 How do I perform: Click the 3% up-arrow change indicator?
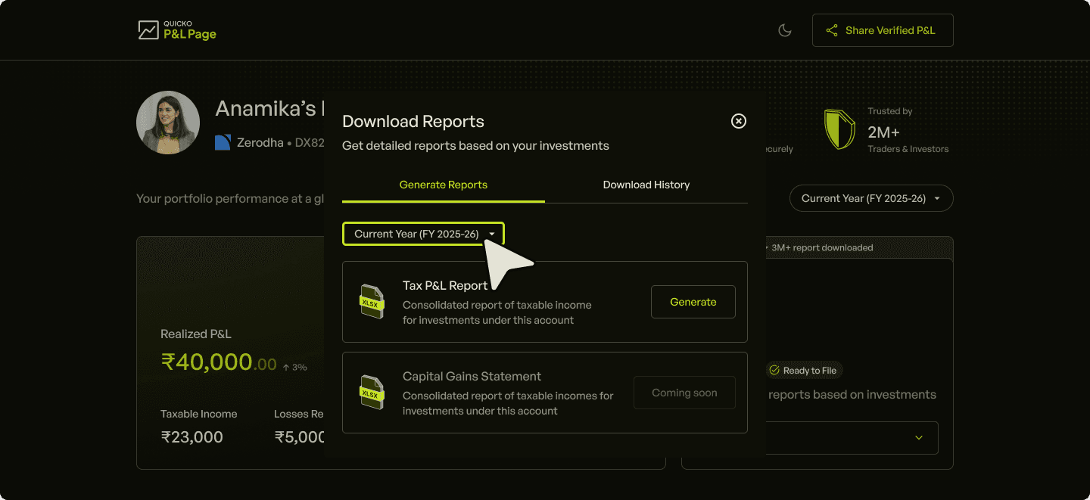click(294, 368)
